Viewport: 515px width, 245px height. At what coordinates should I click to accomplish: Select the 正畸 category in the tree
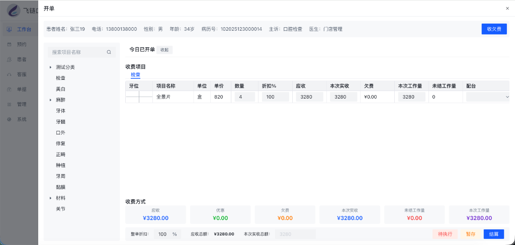(x=61, y=154)
